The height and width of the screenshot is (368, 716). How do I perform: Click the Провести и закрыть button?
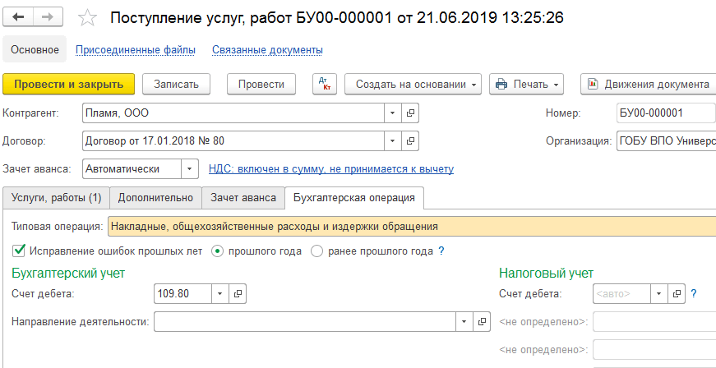tap(68, 84)
